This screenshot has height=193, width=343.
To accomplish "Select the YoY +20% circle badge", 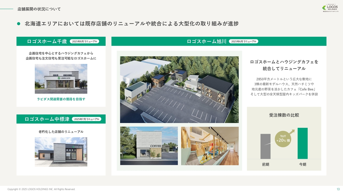I will 283,139.
